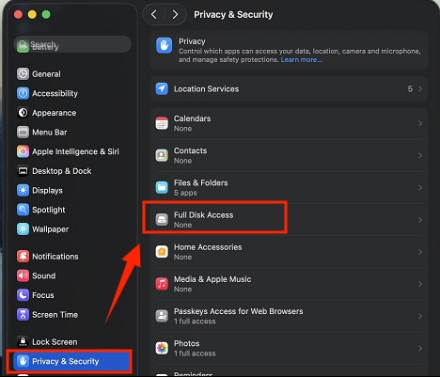The image size is (440, 377).
Task: Click the Calendars icon in the list
Action: [162, 123]
